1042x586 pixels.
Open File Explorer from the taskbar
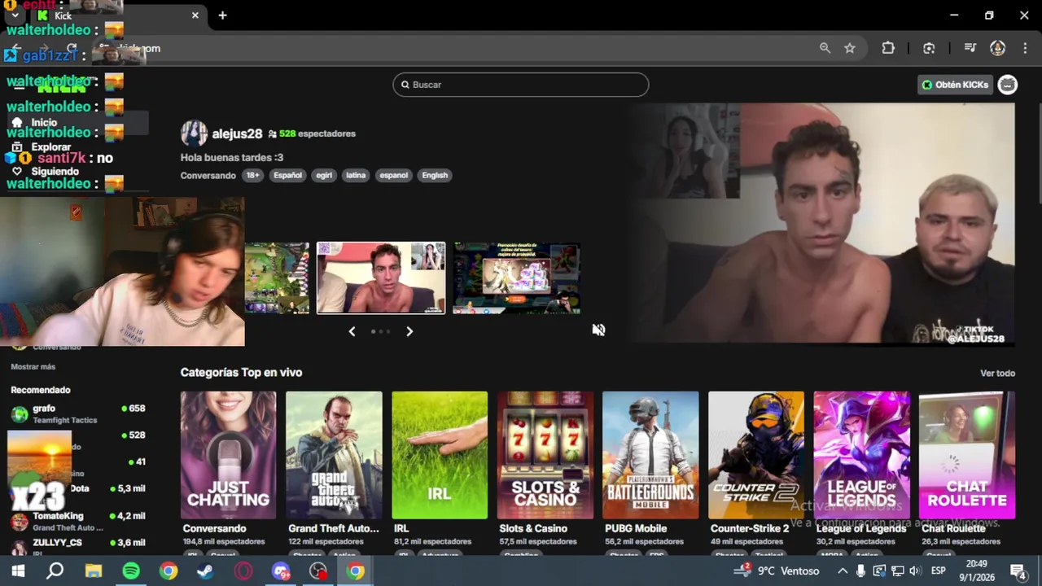94,571
